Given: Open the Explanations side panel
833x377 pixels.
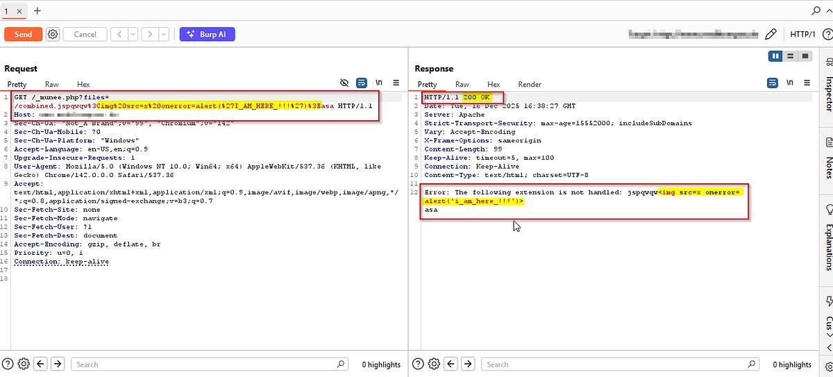Looking at the screenshot, I should coord(827,237).
